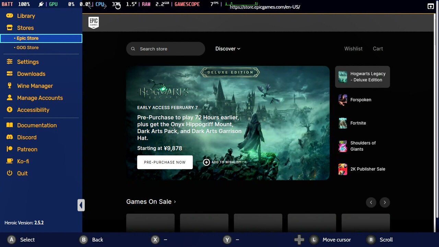Click the Wine Manager glass icon

coord(10,86)
